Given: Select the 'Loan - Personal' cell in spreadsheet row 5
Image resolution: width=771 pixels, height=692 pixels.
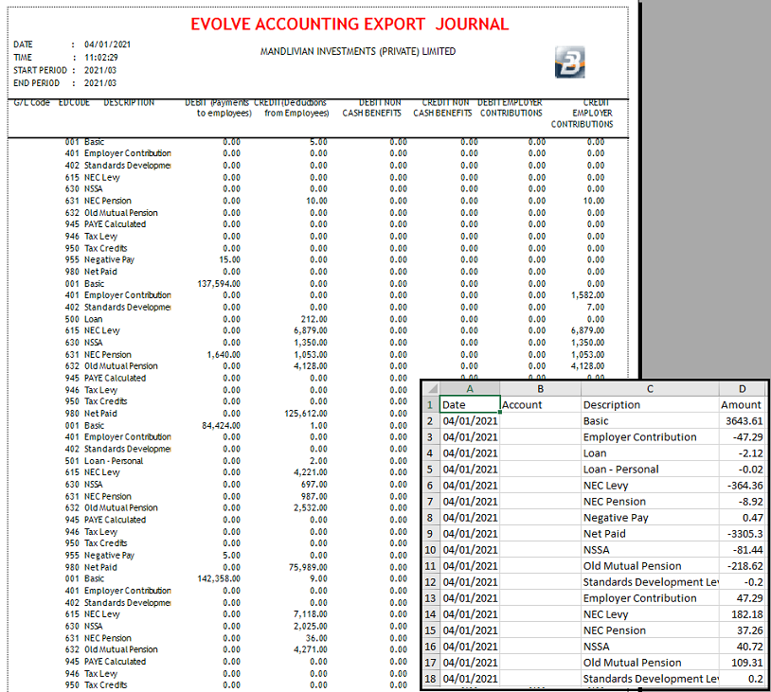Looking at the screenshot, I should 650,470.
